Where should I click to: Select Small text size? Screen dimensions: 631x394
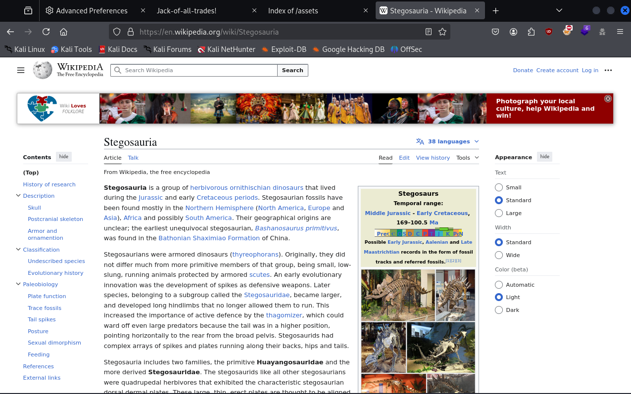(x=499, y=187)
